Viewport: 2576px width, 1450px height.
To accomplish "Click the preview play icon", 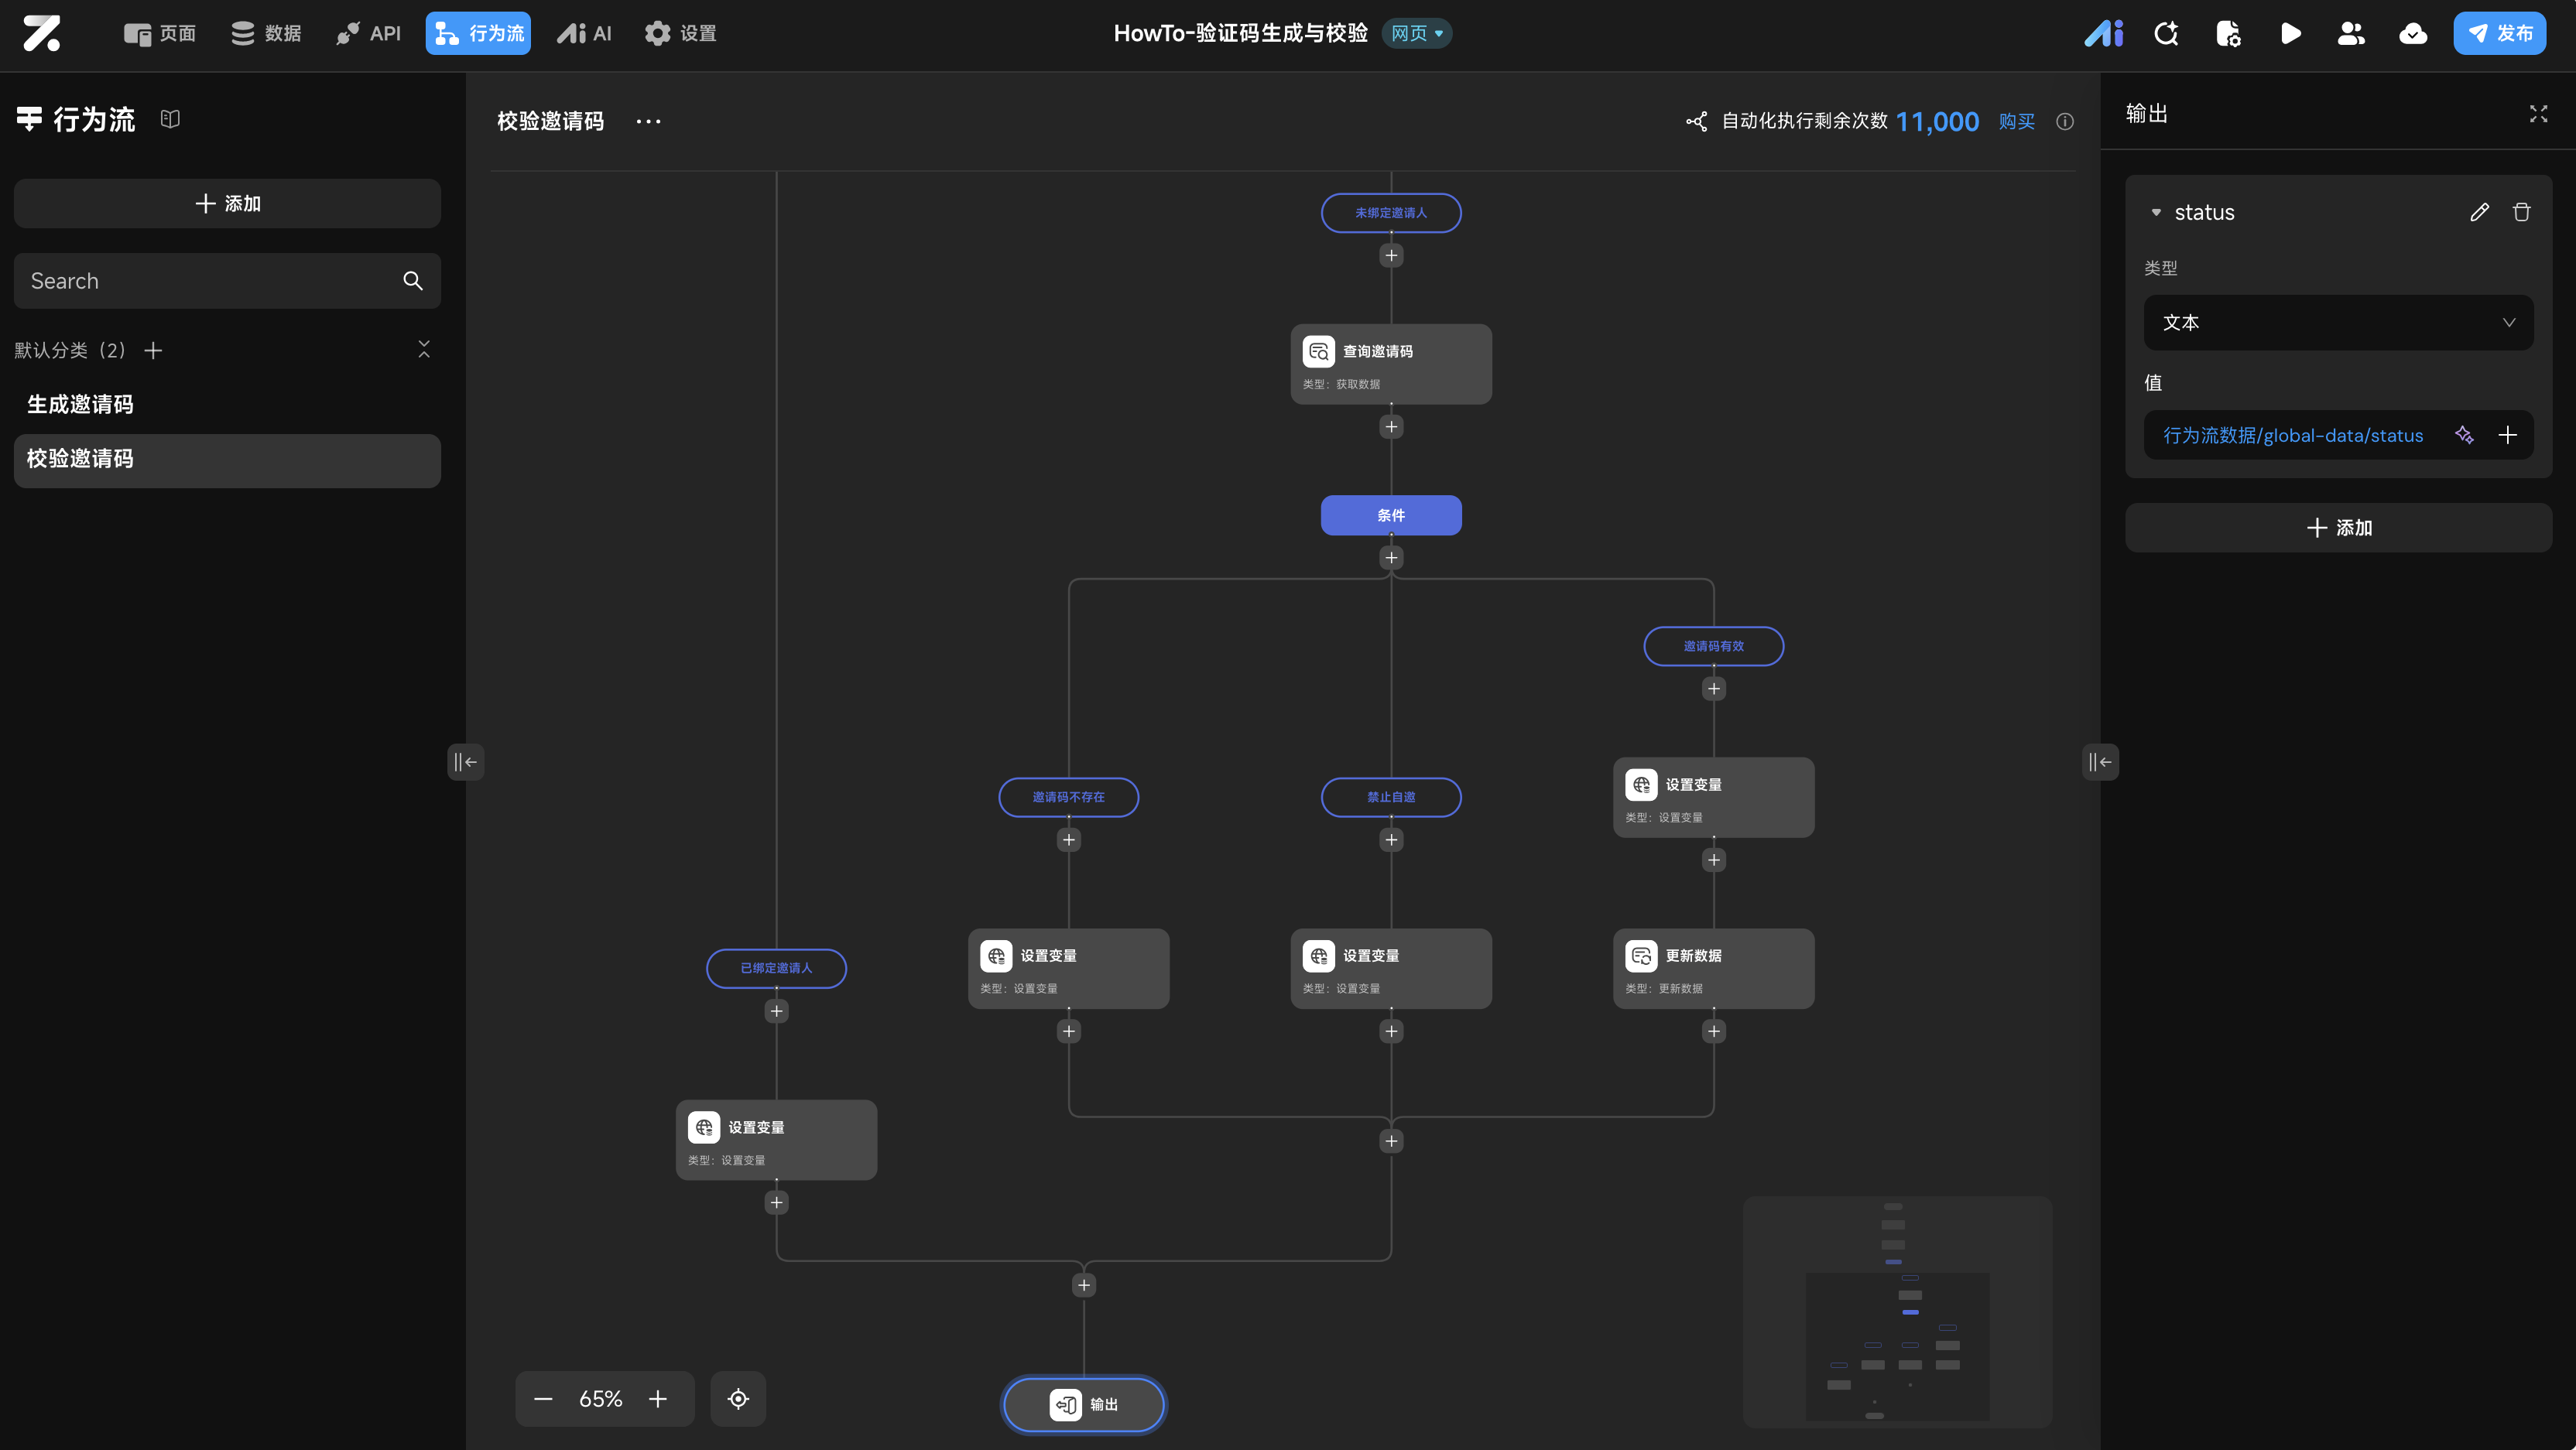I will point(2290,34).
